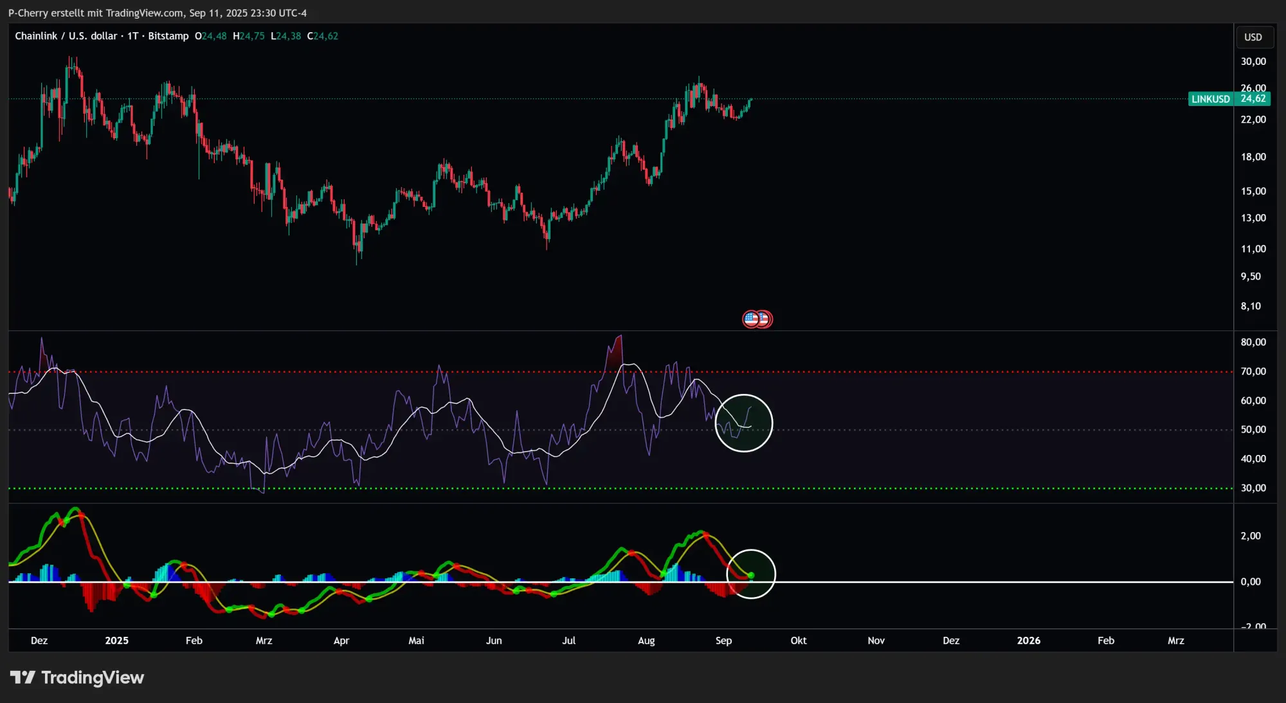Click the 24,62 current price label

(x=1253, y=99)
